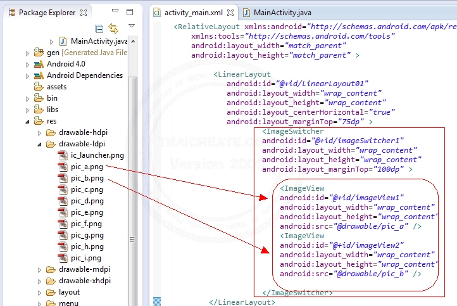Screen dimensions: 457x306
Task: Toggle Link with Editor arrows icon
Action: (113, 29)
